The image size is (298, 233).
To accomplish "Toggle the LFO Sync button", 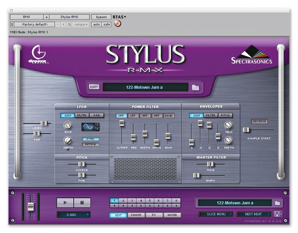I will 90,139.
